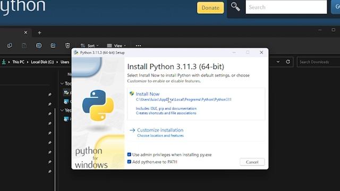
Task: Minimize the File Explorer window
Action: [x=320, y=30]
